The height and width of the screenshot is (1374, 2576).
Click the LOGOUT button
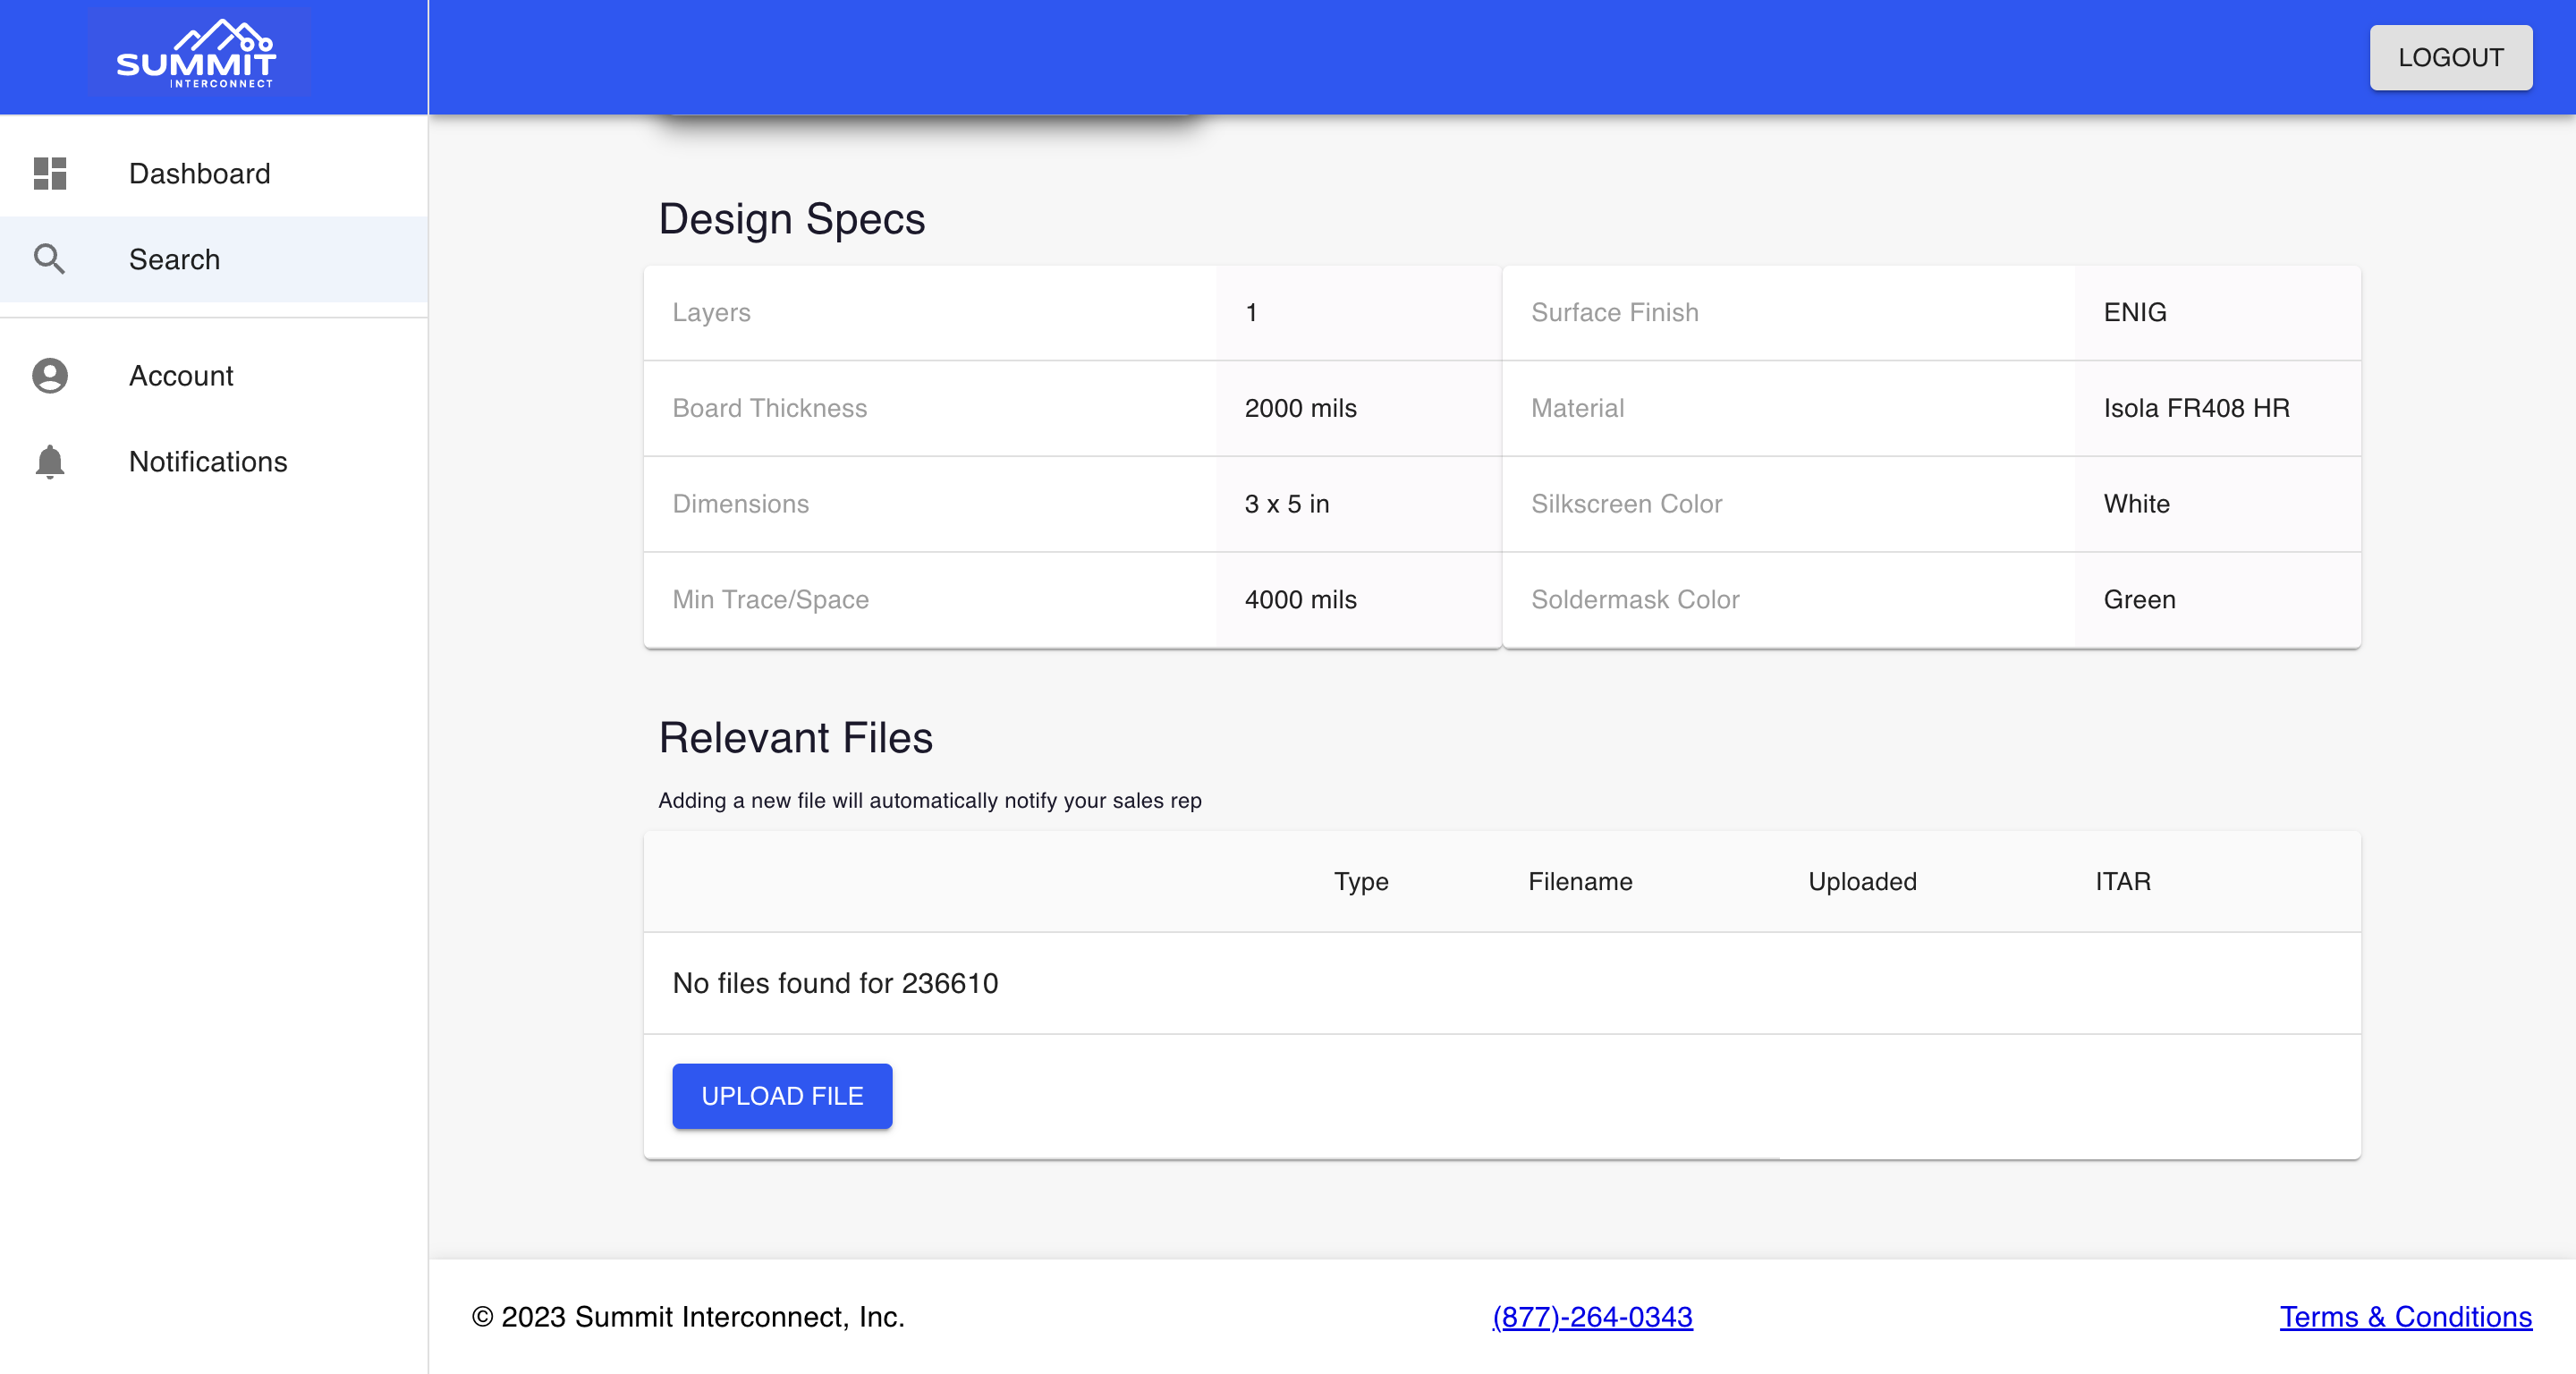[2450, 57]
